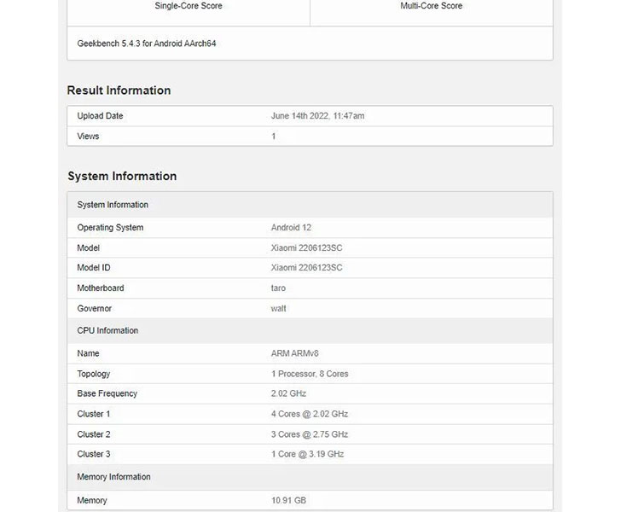Click the Governor value walt

click(x=278, y=309)
